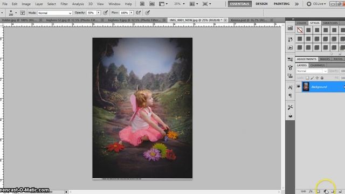Open the Image menu
Screen dimensions: 345x194
click(26, 4)
